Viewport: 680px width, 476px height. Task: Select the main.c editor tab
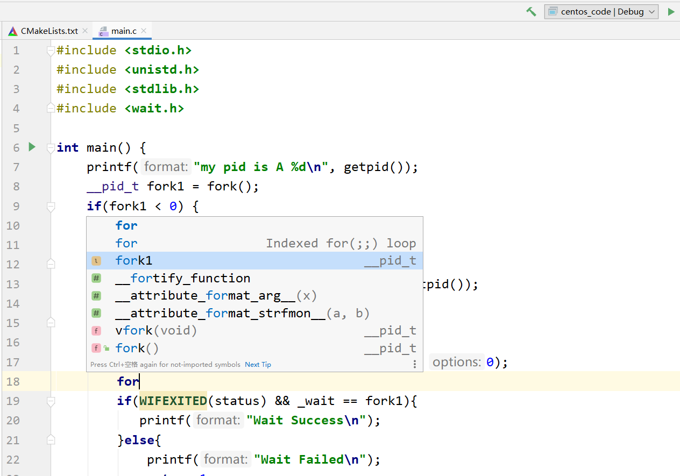pyautogui.click(x=123, y=31)
